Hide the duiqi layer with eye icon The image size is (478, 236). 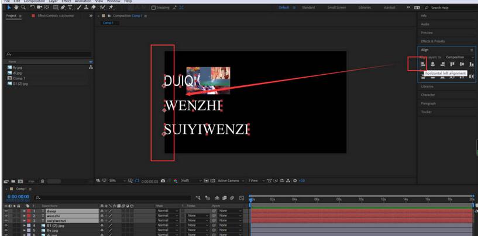[6, 210]
